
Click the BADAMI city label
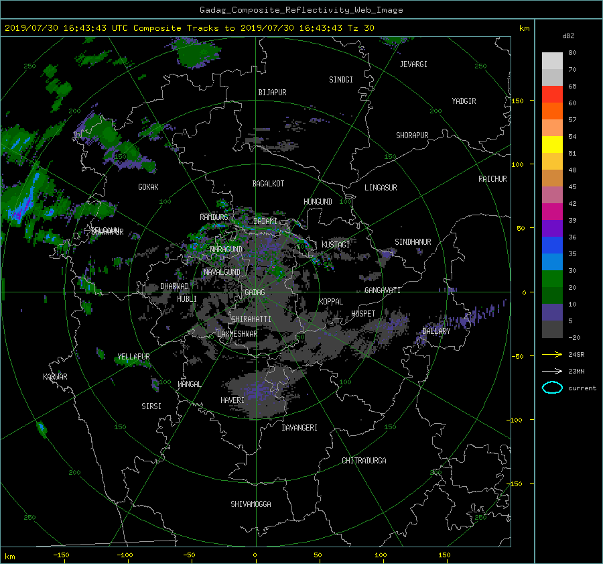265,221
